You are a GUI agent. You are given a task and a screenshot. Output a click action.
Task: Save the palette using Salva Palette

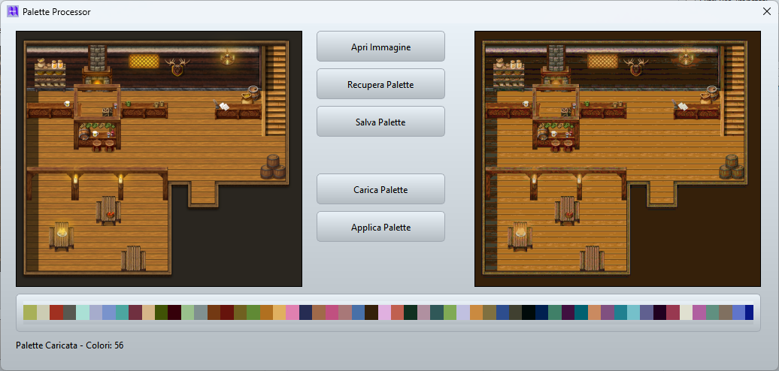(380, 122)
